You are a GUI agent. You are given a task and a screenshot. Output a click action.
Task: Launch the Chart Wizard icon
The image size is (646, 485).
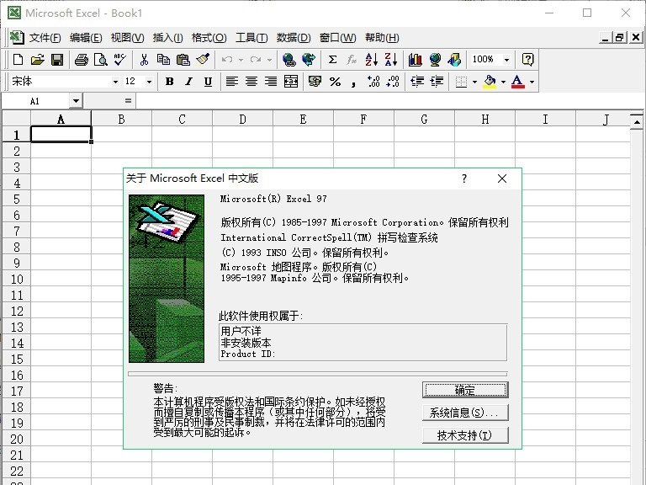point(415,60)
